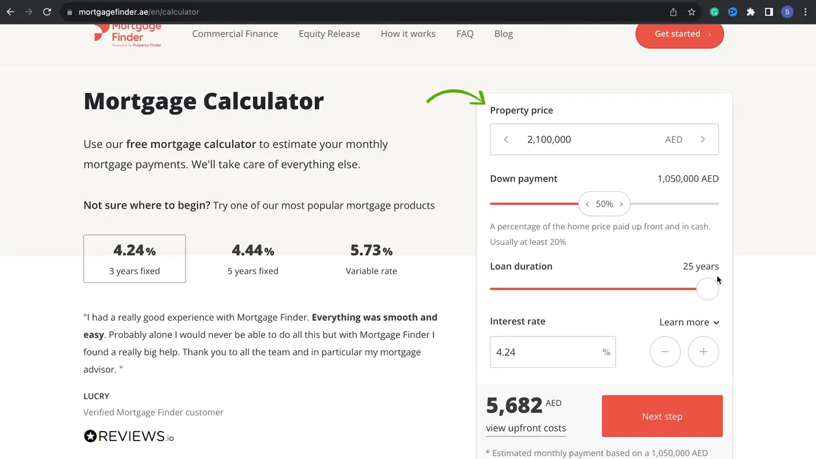The image size is (816, 459).
Task: Expand the Learn more interest rate section
Action: coord(689,322)
